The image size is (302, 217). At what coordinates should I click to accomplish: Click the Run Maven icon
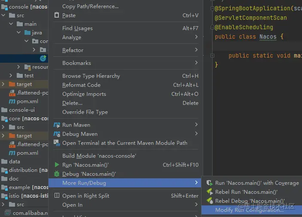(x=57, y=125)
